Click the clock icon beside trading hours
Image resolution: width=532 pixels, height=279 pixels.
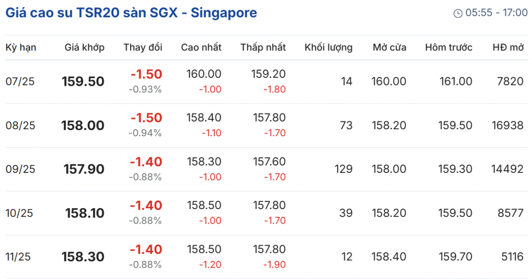point(458,14)
